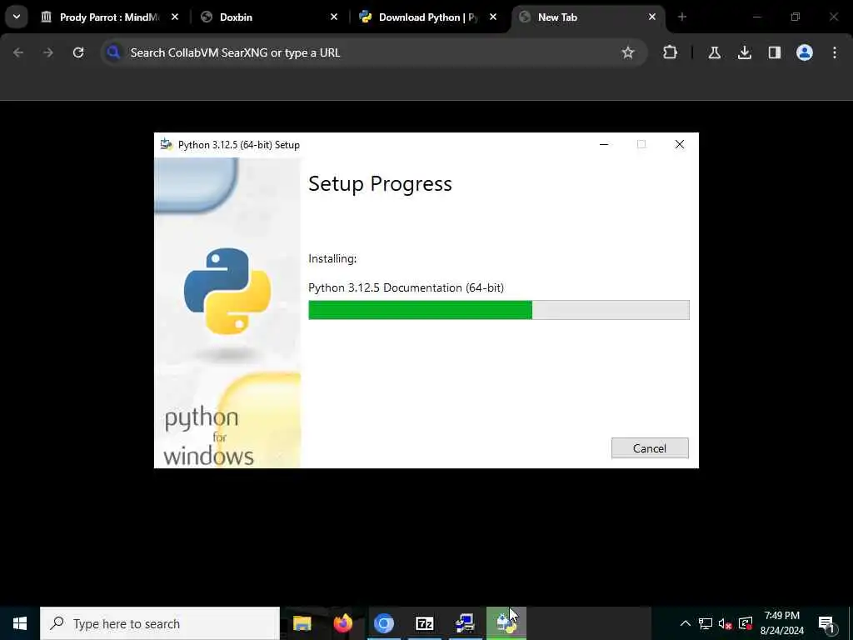Click the security warning tray icon
Viewport: 853px width, 640px height.
(746, 623)
